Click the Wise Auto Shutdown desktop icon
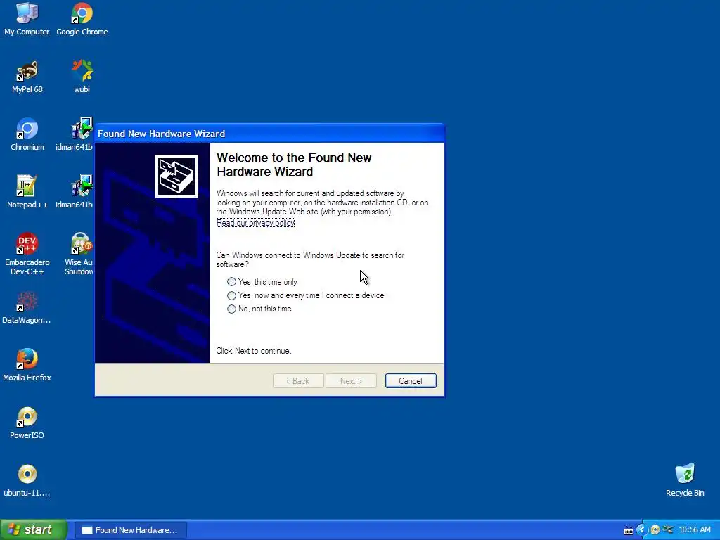Viewport: 720px width, 540px height. click(80, 254)
